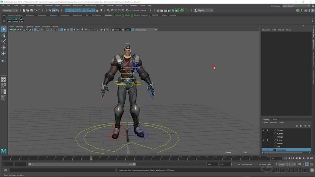Toggle Channel Box sidebar icon top right
The height and width of the screenshot is (177, 315).
click(x=312, y=10)
